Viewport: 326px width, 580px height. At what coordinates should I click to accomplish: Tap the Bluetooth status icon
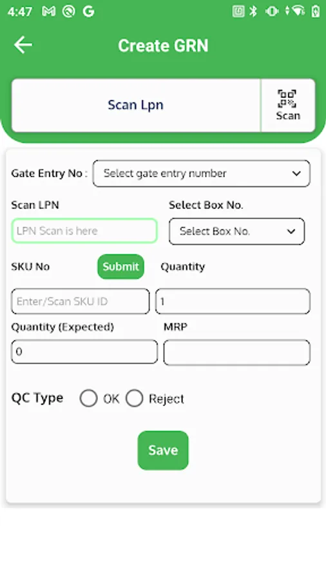tap(253, 12)
